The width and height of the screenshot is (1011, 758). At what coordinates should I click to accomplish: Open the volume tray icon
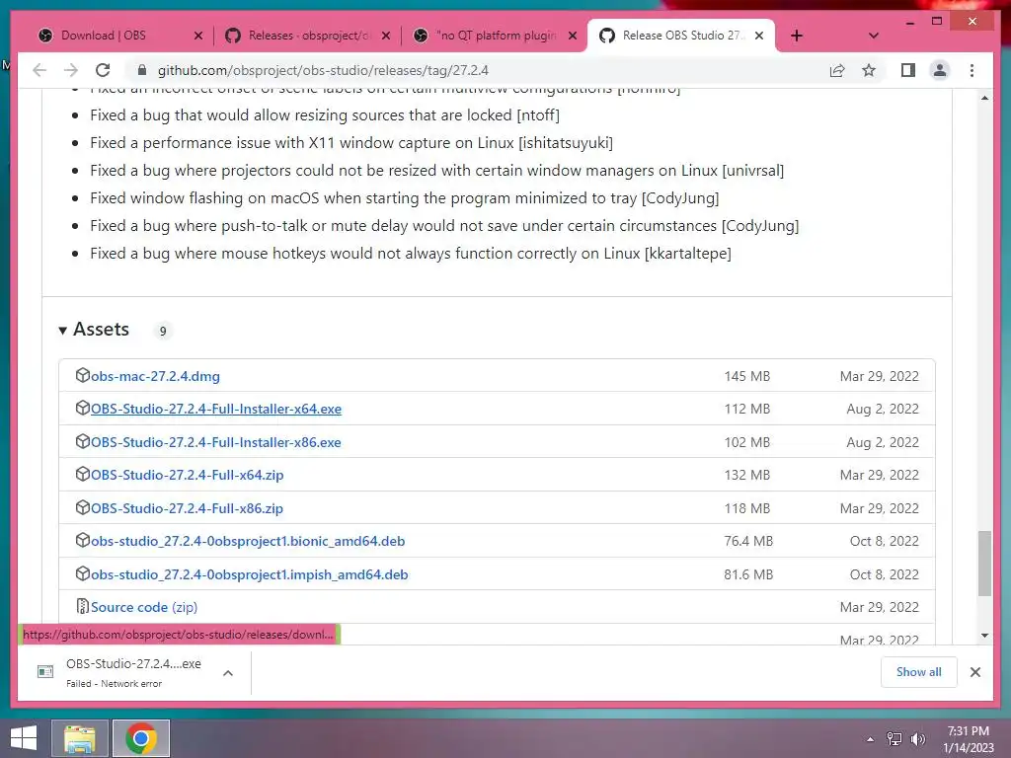[918, 739]
